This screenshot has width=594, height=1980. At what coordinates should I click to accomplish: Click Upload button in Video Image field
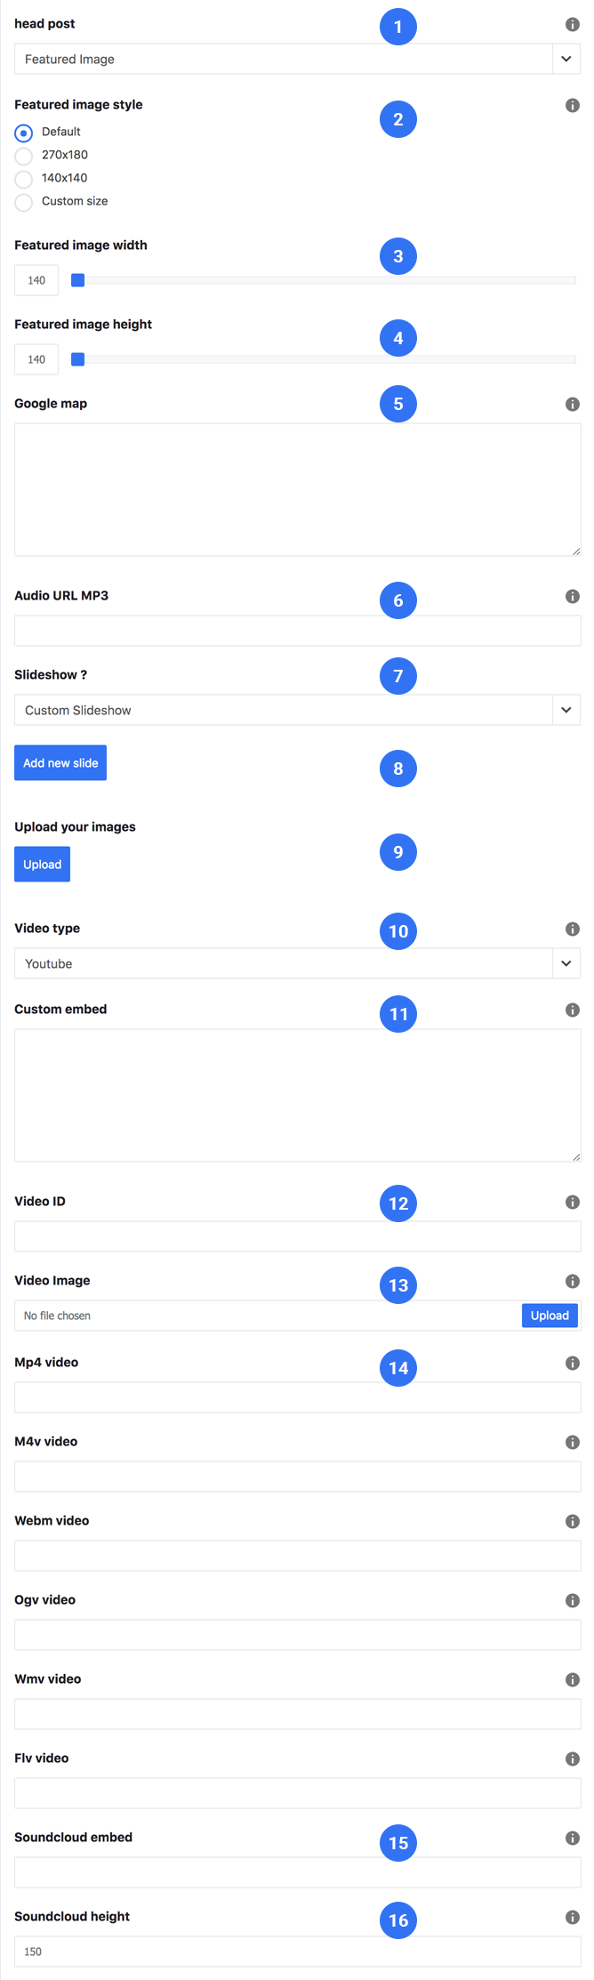tap(550, 1316)
